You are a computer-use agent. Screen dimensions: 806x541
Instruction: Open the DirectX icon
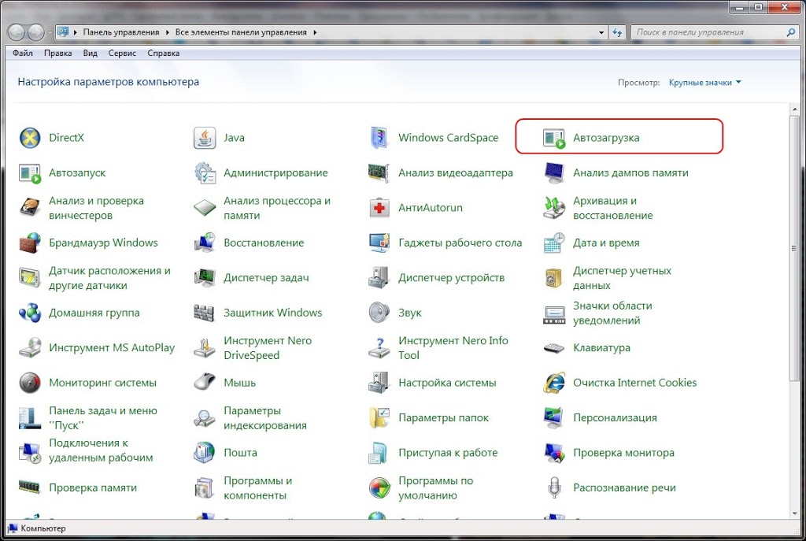(x=30, y=138)
